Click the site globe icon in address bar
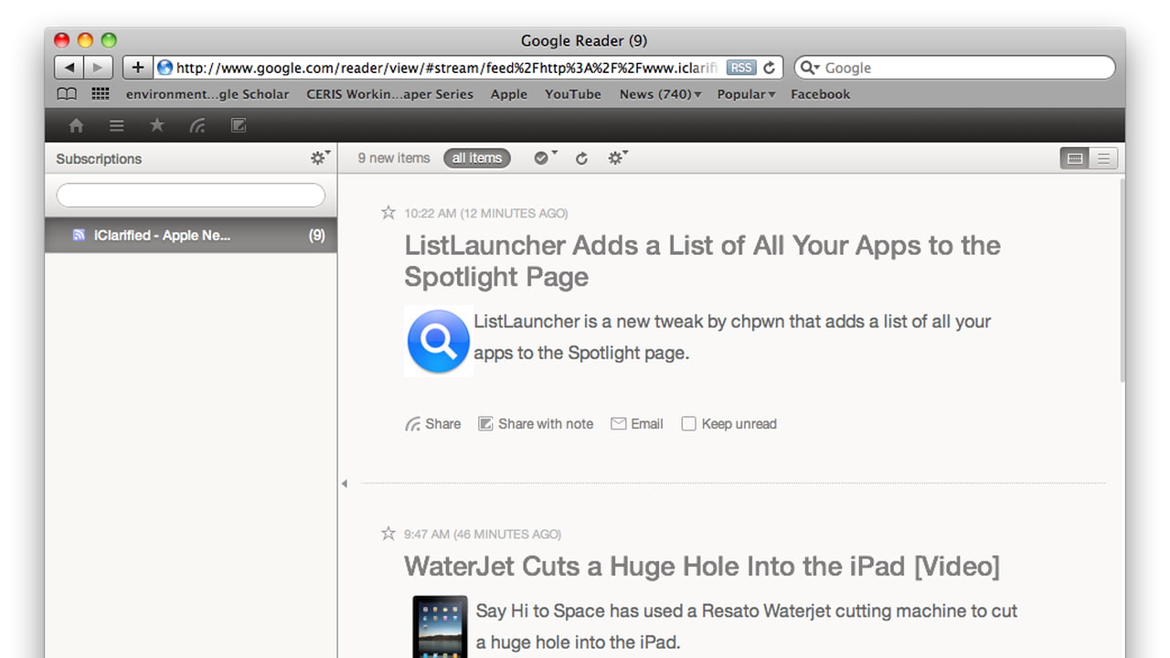 (165, 68)
